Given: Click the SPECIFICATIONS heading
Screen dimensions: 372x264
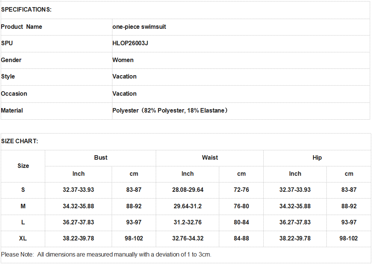Looking at the screenshot, I should 26,9.
